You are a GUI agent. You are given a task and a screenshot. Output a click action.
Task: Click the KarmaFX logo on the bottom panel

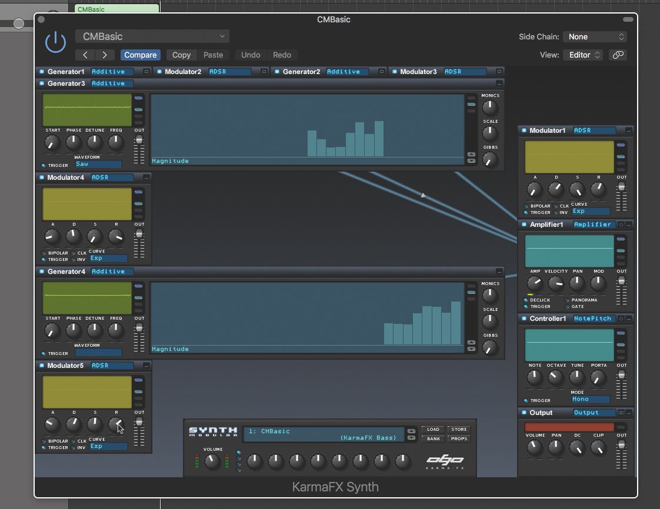444,460
